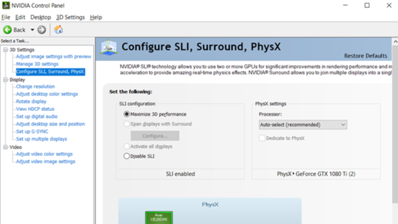Open Manage 3D settings

pos(37,64)
